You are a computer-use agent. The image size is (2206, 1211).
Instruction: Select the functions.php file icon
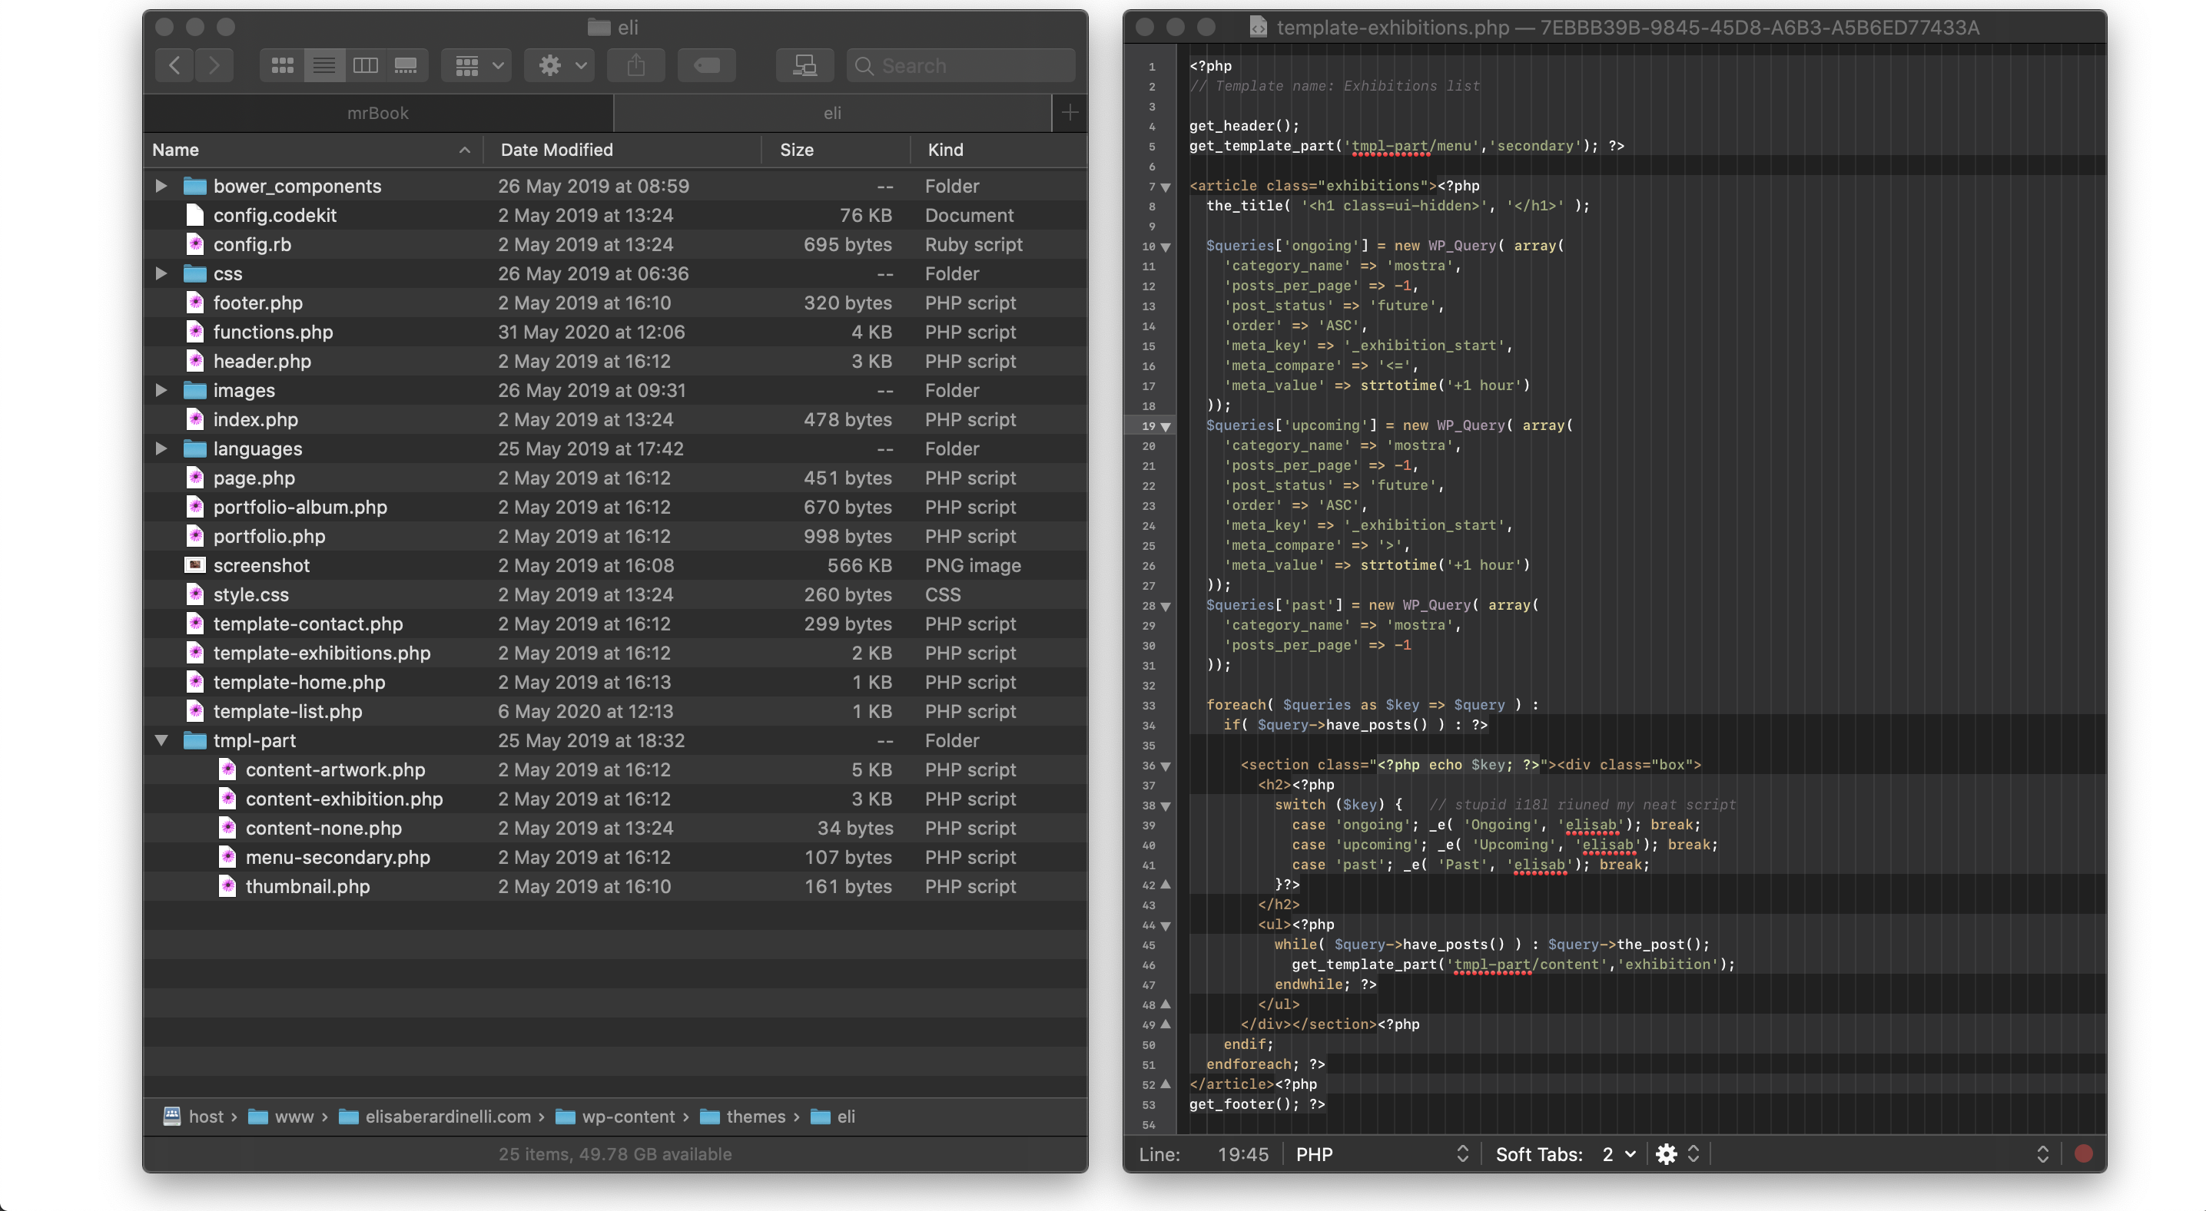(x=195, y=331)
